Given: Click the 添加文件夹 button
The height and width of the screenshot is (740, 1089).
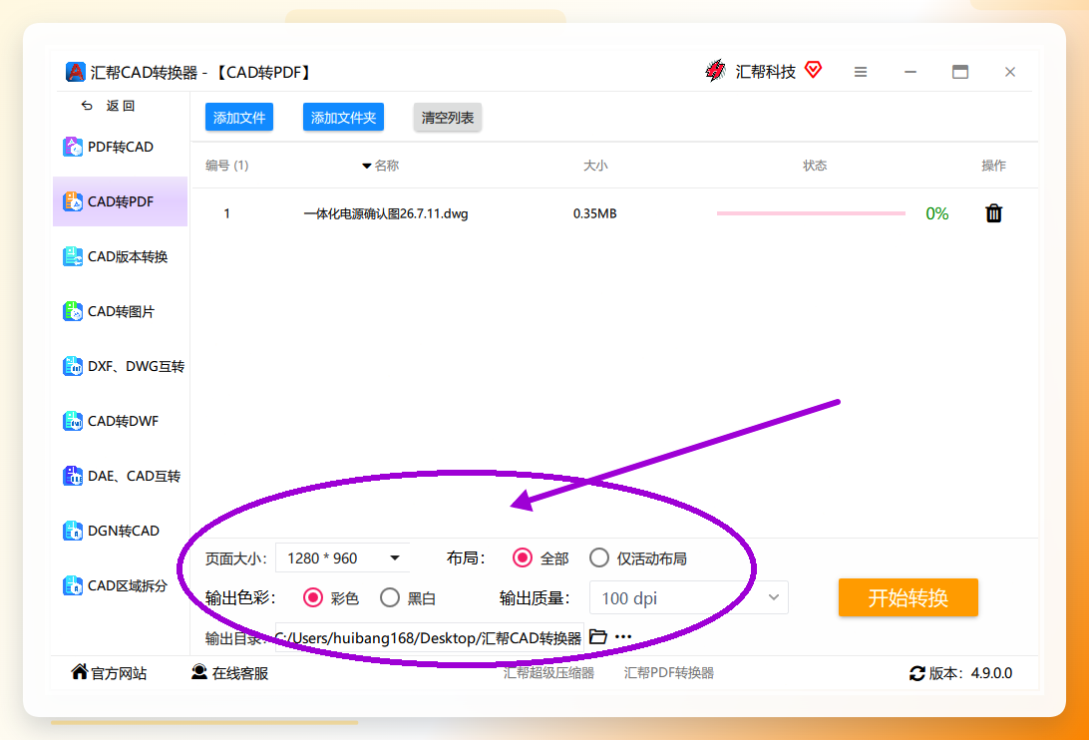Looking at the screenshot, I should pos(343,118).
